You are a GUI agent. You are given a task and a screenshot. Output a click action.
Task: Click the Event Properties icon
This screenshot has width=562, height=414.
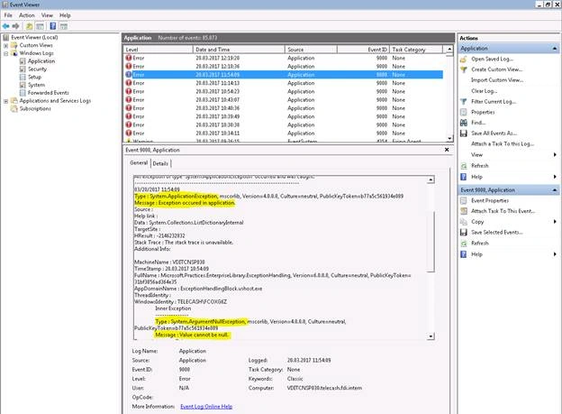(464, 200)
